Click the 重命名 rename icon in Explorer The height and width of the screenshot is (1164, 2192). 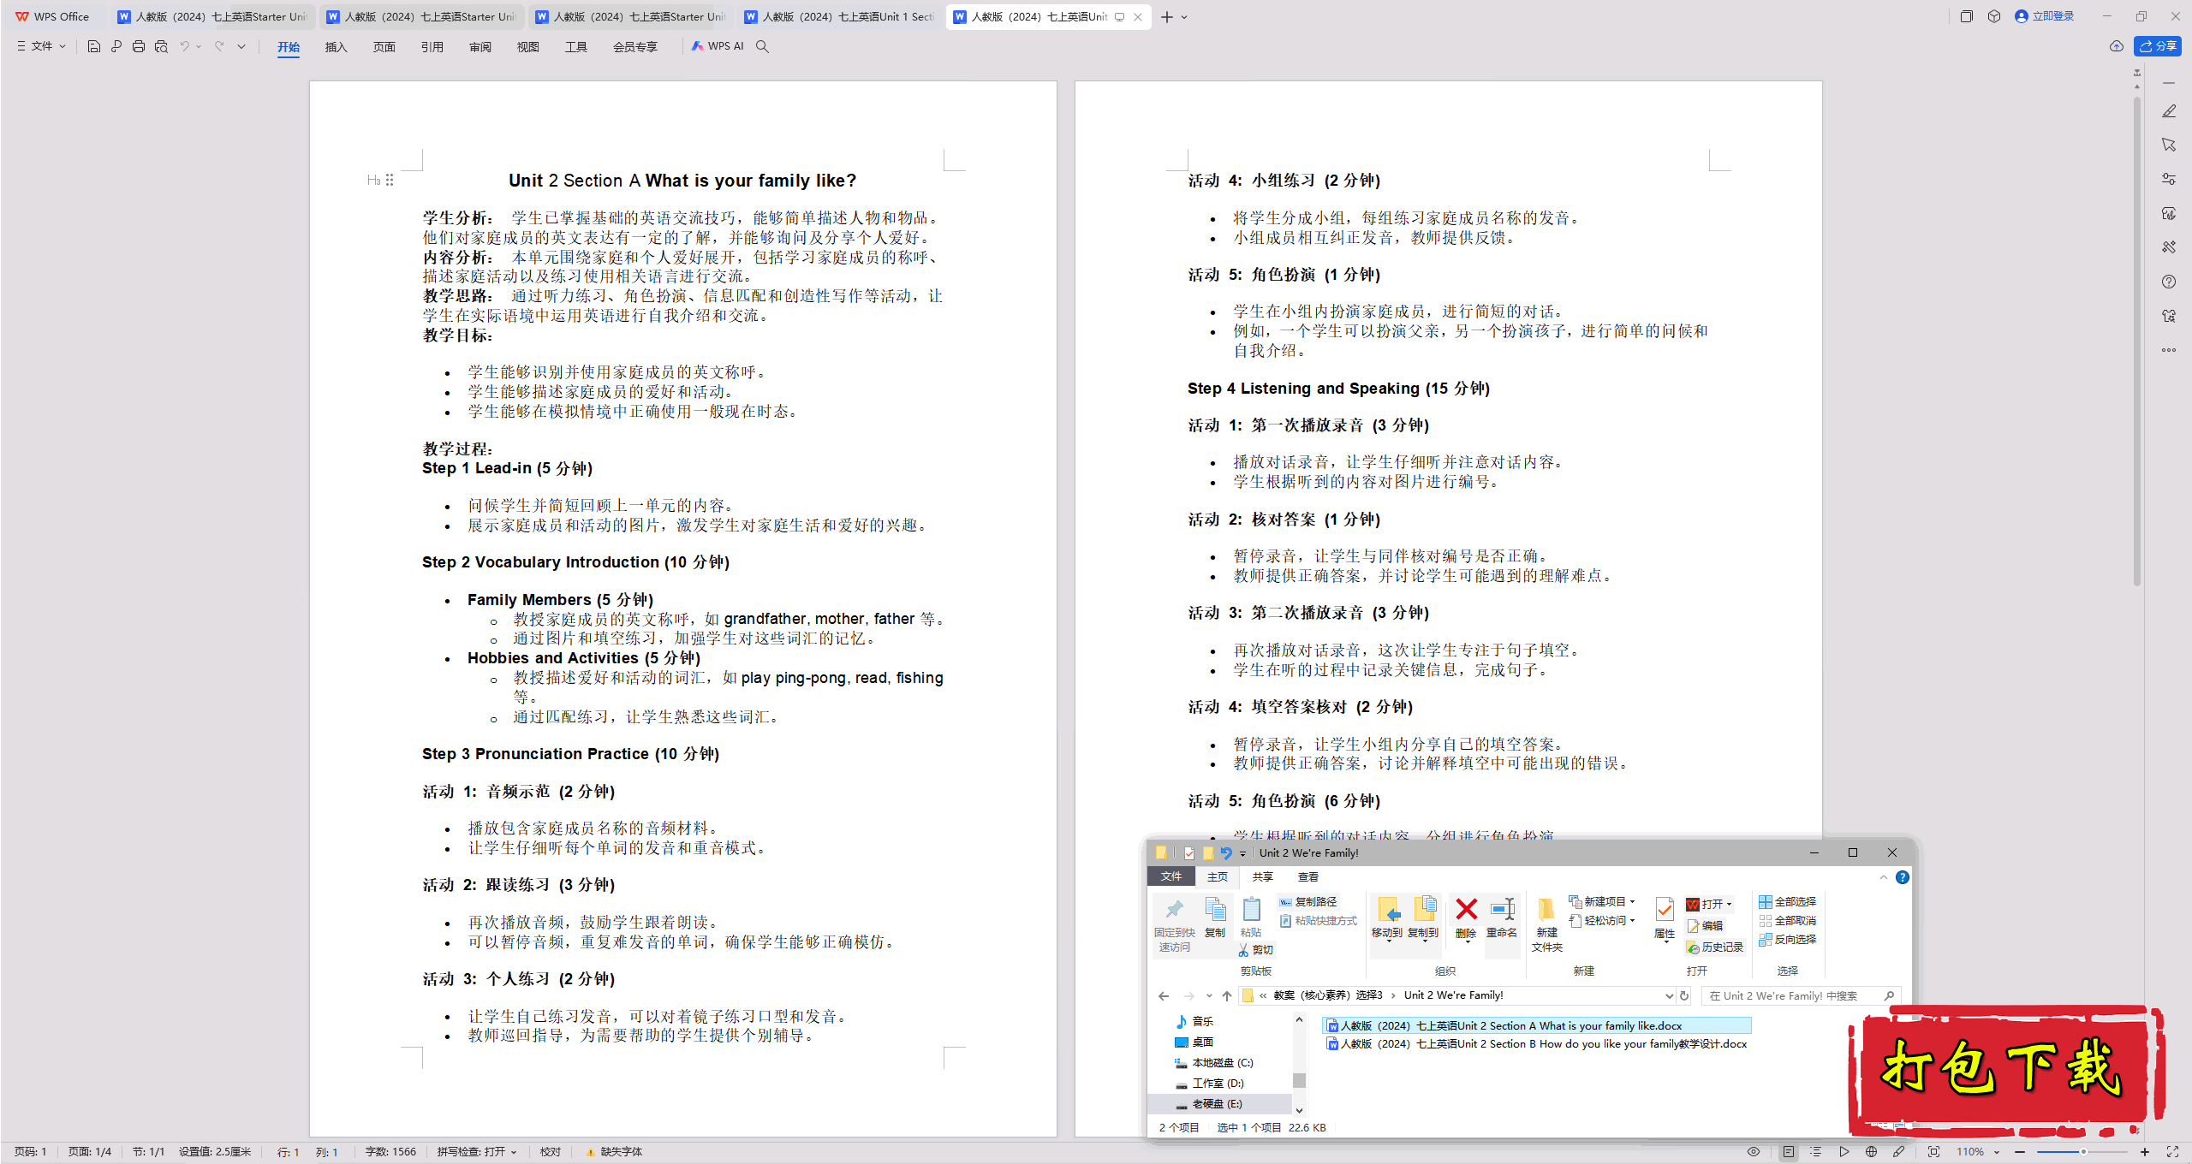point(1501,918)
